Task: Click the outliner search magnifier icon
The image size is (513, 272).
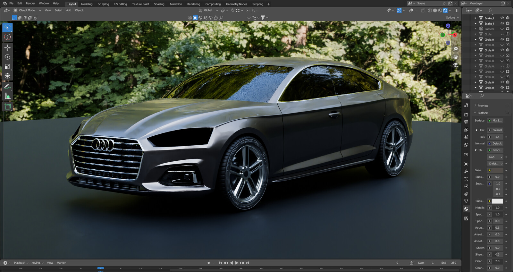Action: click(490, 10)
